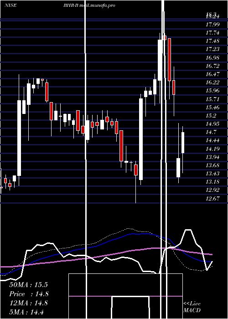Select the 12.67 price axis label

[212, 199]
